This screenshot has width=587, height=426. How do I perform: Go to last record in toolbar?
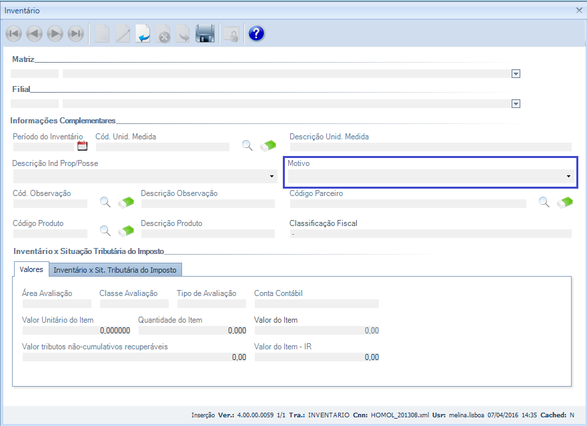pyautogui.click(x=75, y=33)
